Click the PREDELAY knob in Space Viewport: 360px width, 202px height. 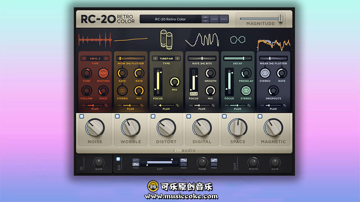pyautogui.click(x=246, y=73)
